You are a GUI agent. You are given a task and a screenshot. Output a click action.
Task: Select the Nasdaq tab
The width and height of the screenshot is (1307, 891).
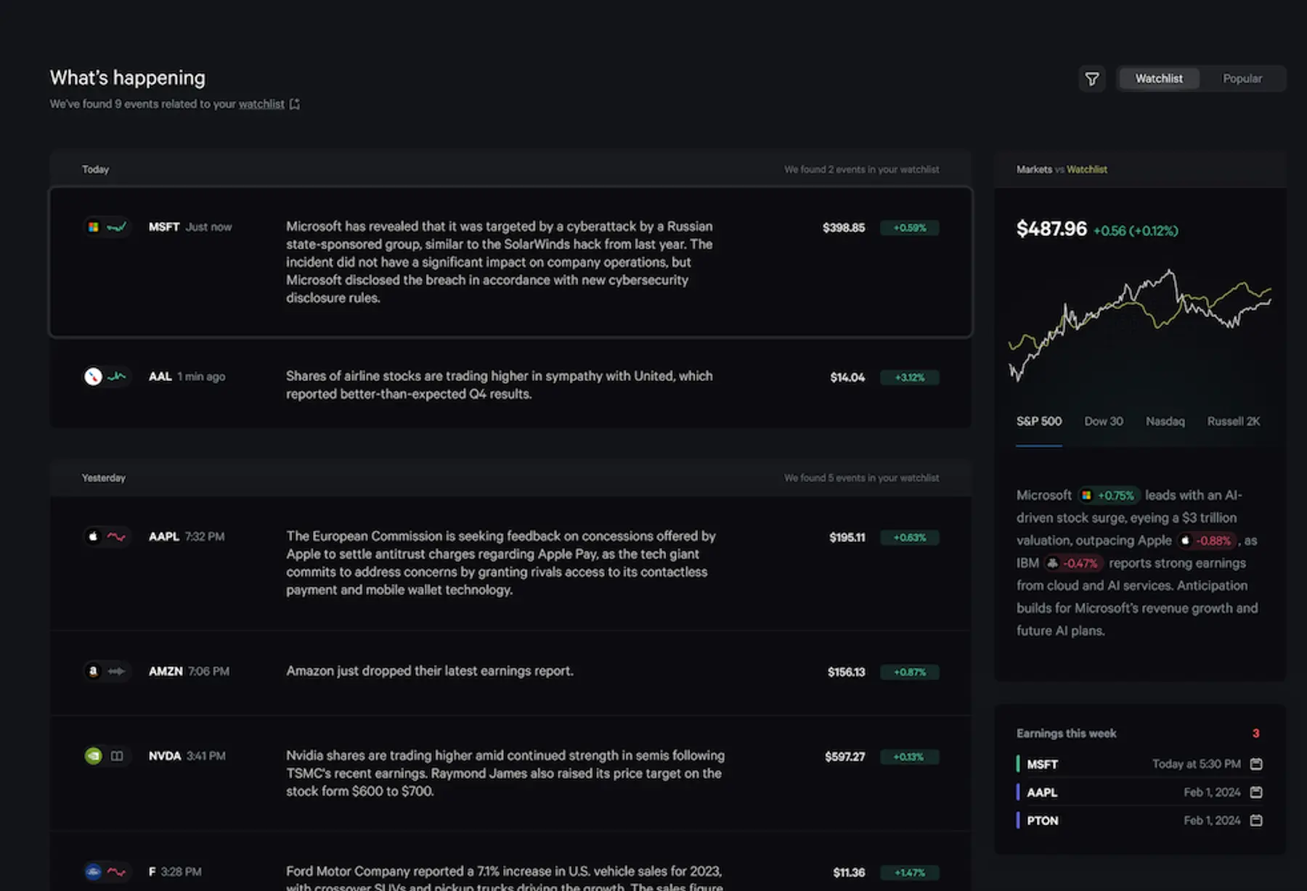[1165, 422]
